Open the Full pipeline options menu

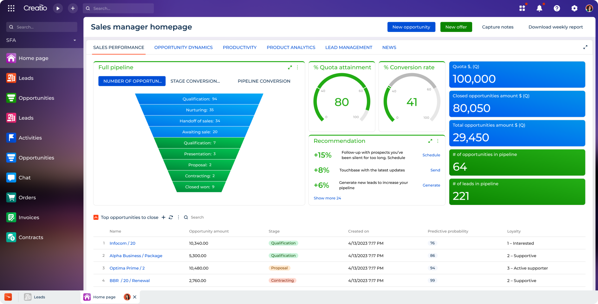pyautogui.click(x=297, y=67)
